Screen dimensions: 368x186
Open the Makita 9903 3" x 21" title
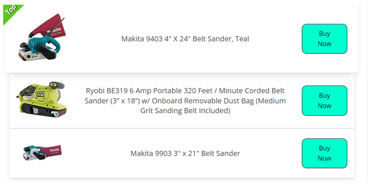click(x=185, y=153)
